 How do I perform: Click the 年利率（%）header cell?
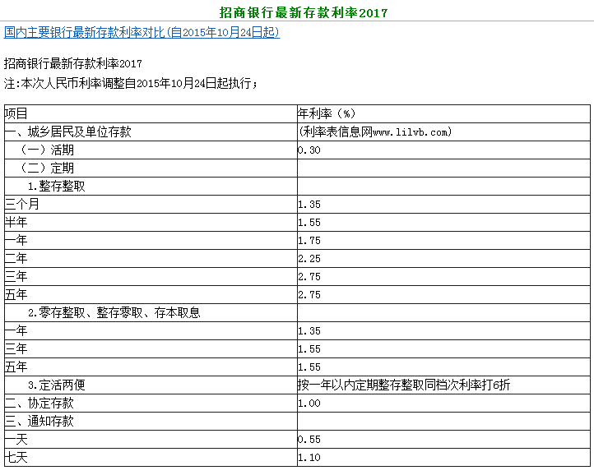pyautogui.click(x=443, y=113)
